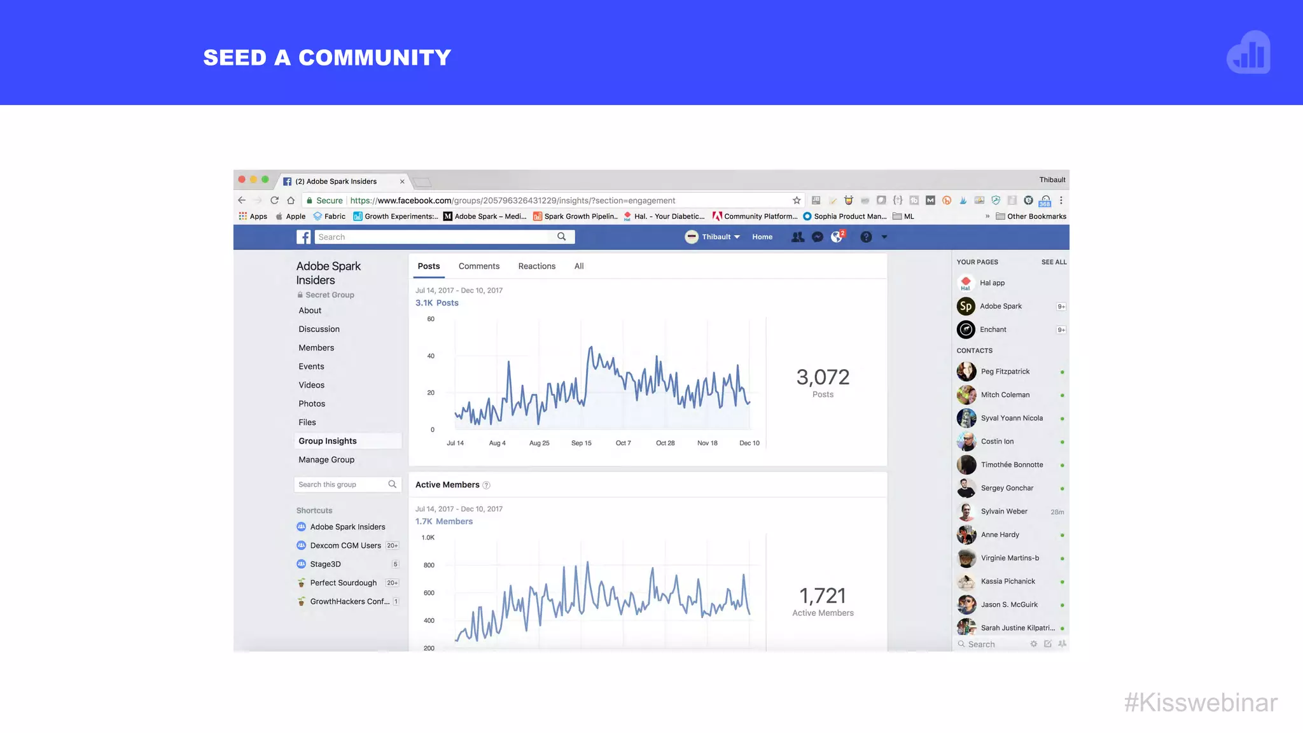Open Enchant page icon
Screen dimensions: 1303x733
(x=966, y=330)
